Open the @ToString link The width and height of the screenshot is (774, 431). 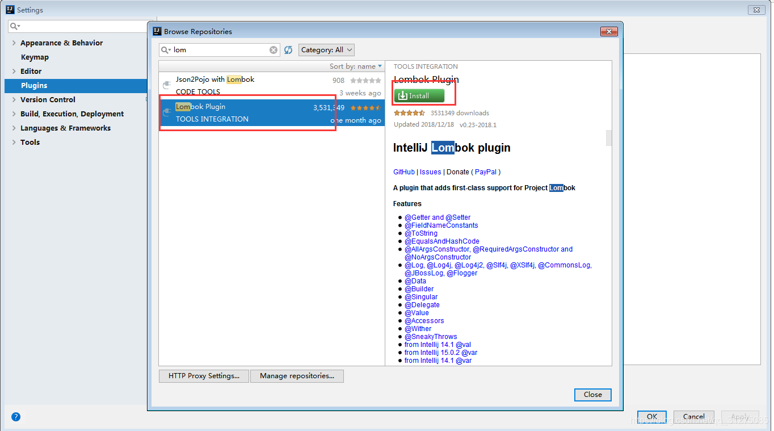pos(421,233)
